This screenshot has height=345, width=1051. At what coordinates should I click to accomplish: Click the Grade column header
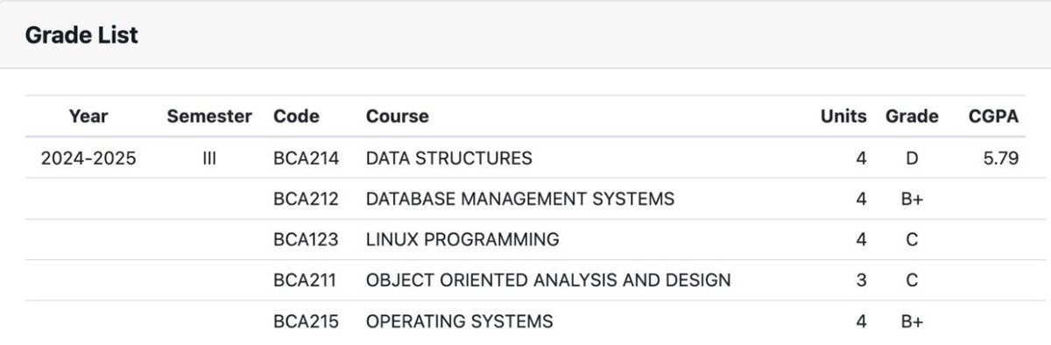[x=912, y=116]
